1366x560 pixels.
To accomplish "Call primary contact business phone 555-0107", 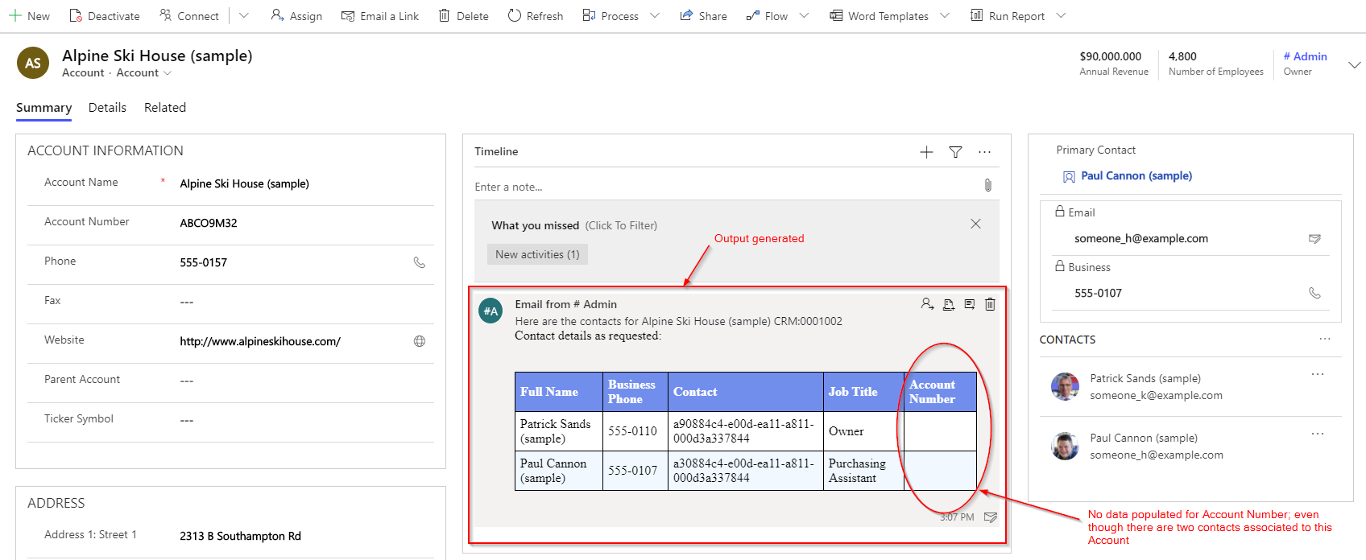I will (1314, 294).
